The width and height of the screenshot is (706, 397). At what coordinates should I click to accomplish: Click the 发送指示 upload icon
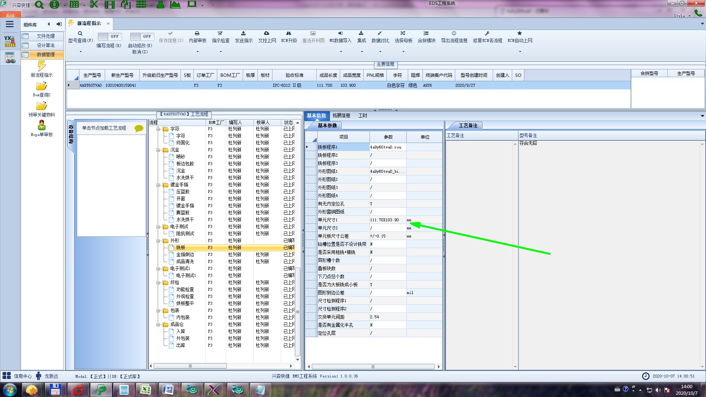(243, 33)
